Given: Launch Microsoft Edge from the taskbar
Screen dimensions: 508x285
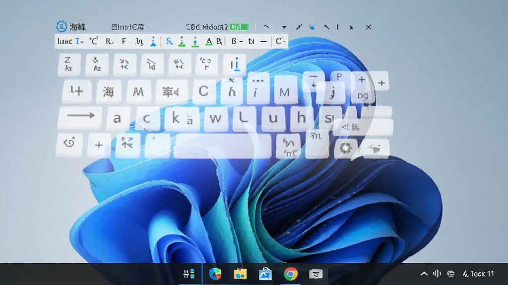Looking at the screenshot, I should [x=215, y=274].
